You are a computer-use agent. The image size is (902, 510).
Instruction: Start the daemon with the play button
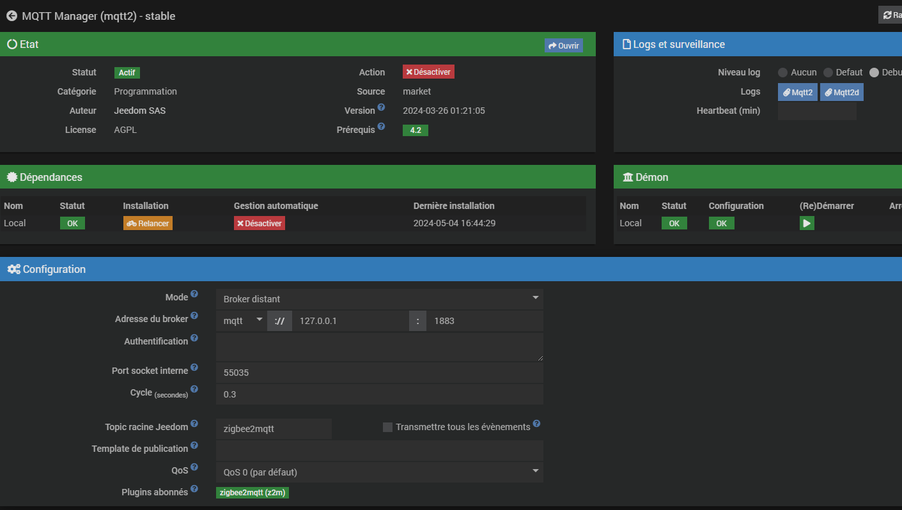tap(807, 223)
